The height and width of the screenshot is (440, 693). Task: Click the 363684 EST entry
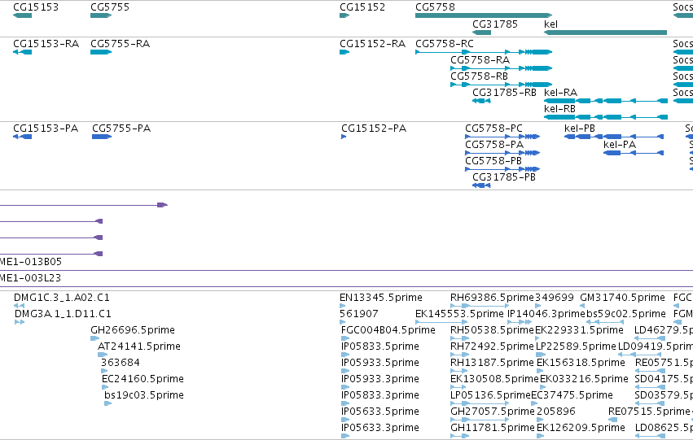[104, 371]
